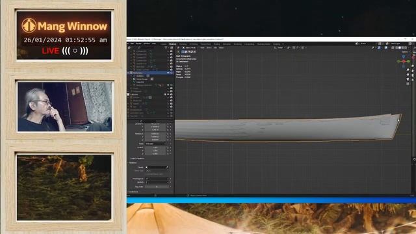
Task: Toggle camera view navigation icon
Action: pos(408,79)
